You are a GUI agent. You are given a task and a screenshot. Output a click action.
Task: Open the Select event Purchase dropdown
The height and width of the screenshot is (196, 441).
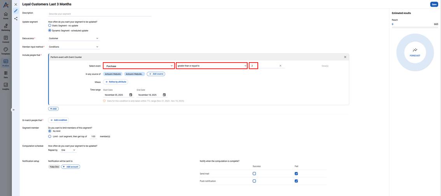pyautogui.click(x=139, y=66)
